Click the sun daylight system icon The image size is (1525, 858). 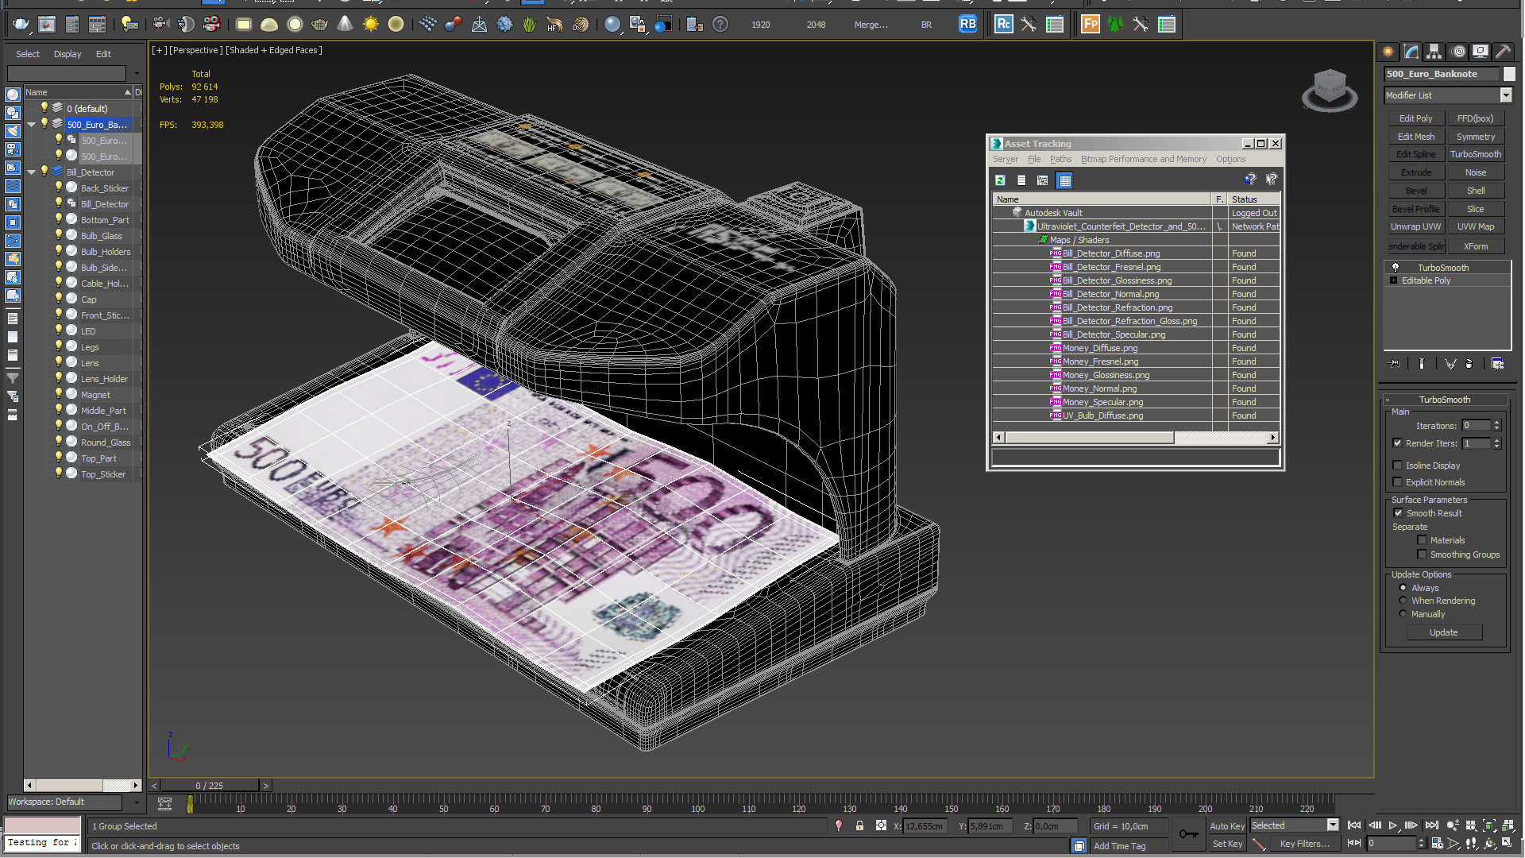point(370,25)
